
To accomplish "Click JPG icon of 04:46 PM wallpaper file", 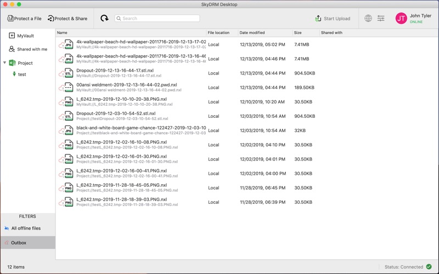I will (x=69, y=59).
